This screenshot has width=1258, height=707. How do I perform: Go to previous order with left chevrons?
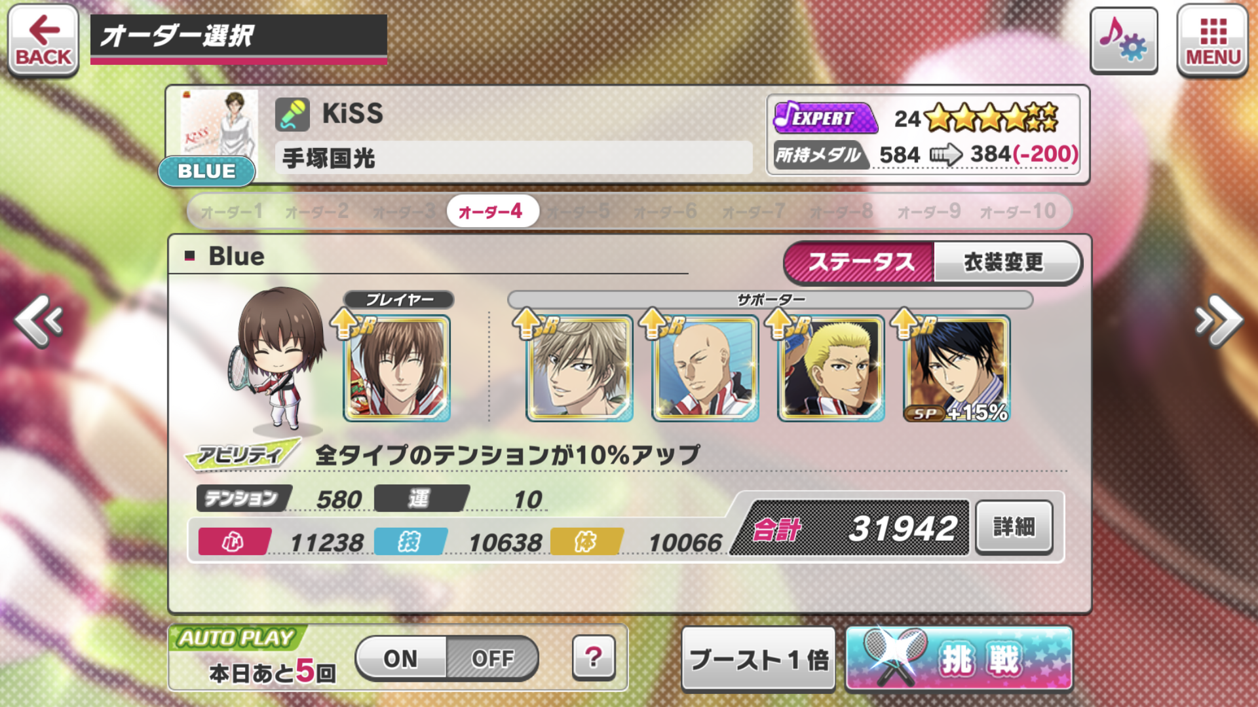pyautogui.click(x=39, y=320)
